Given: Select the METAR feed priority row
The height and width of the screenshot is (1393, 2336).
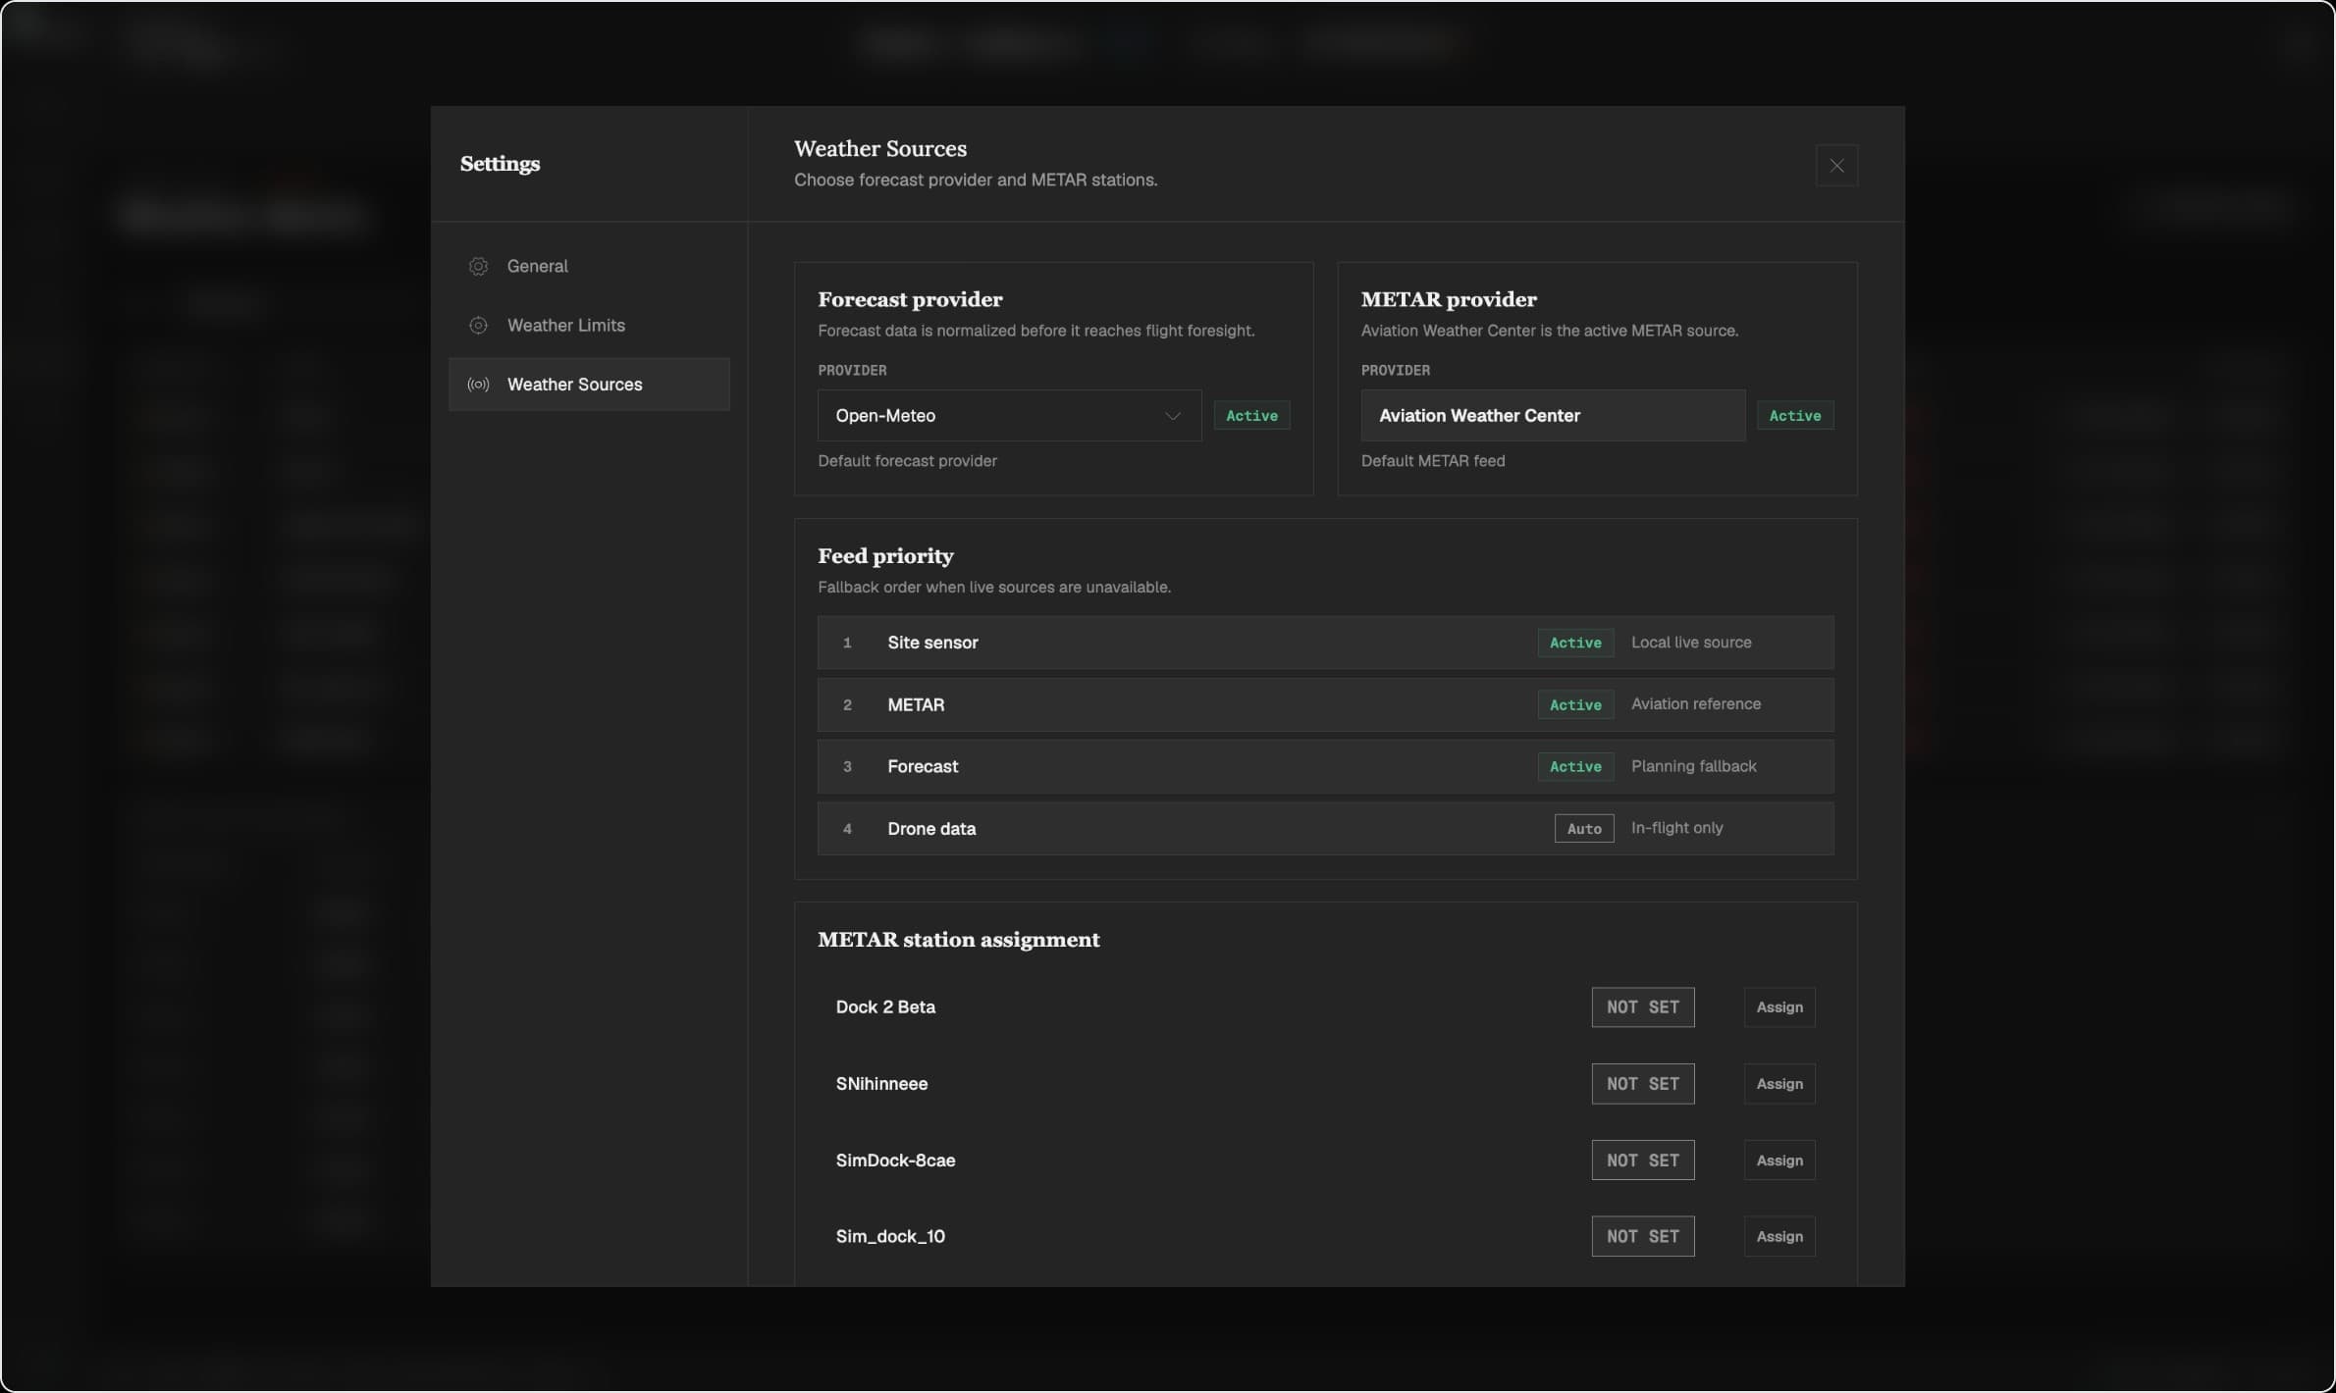Looking at the screenshot, I should (x=1325, y=704).
